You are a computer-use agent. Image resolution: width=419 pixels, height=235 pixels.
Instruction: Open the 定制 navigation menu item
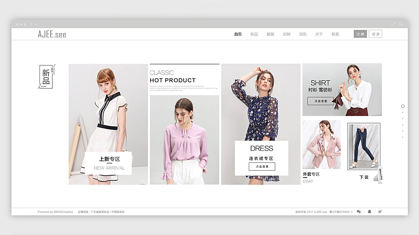click(x=287, y=34)
